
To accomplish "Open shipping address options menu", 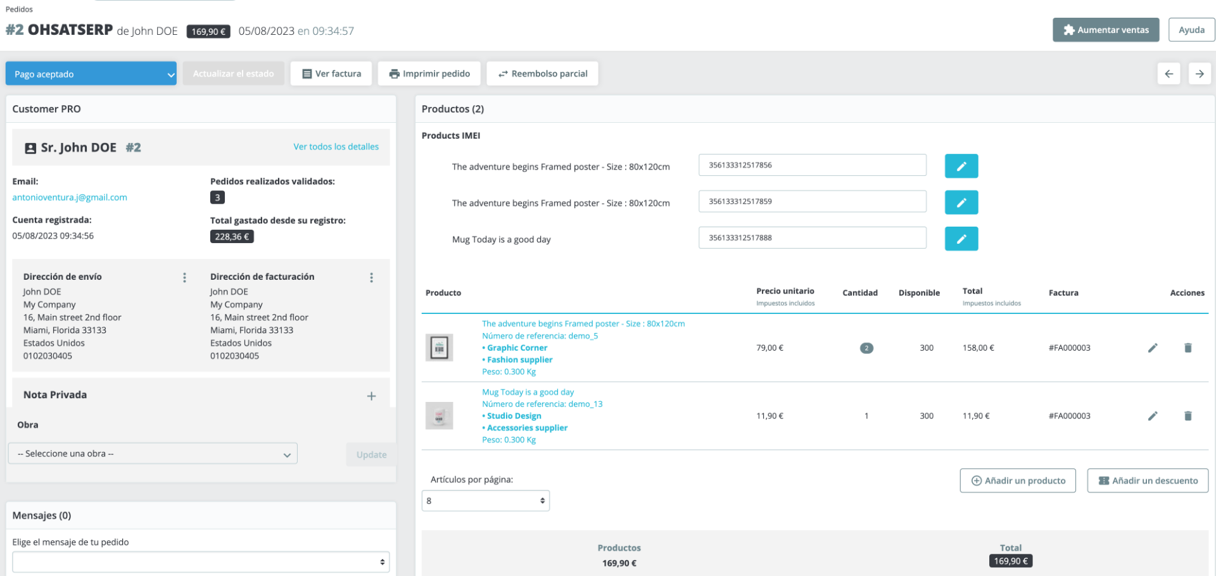I will pyautogui.click(x=184, y=277).
